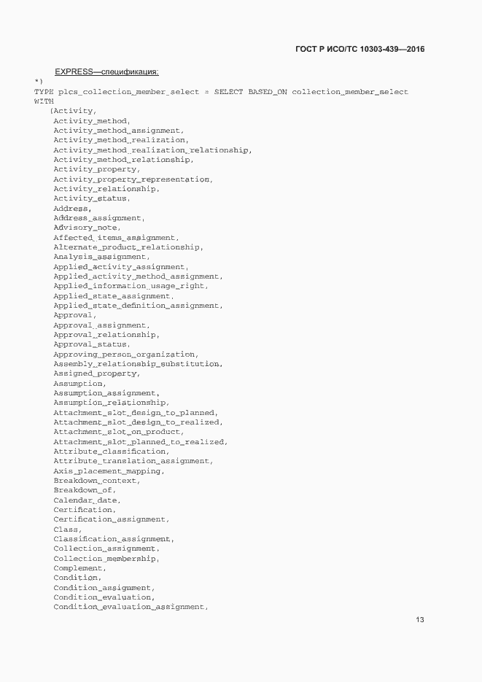Select Condition_evaluation_assignment line
Viewport: 482px width, 682px height.
pos(131,607)
